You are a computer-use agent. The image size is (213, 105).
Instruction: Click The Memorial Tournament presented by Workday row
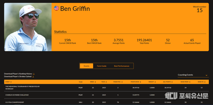106,88
